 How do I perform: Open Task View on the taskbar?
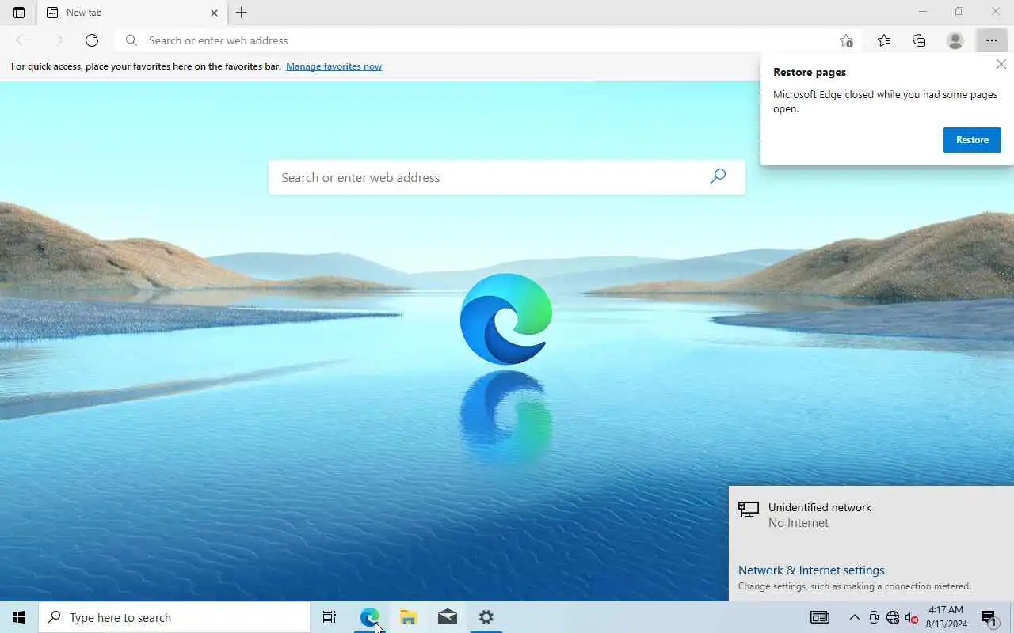[330, 617]
